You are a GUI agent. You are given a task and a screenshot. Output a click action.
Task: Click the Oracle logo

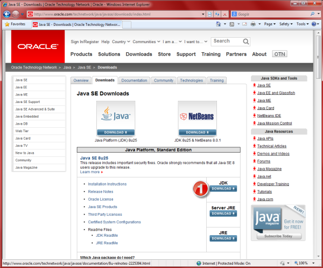point(38,46)
